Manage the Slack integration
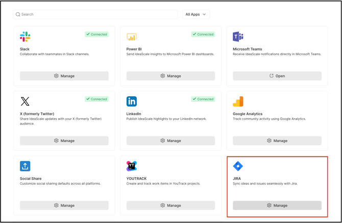Image resolution: width=342 pixels, height=223 pixels. 64,76
